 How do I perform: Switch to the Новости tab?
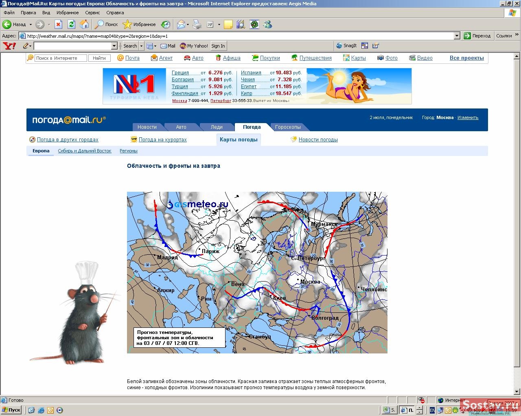coord(147,127)
